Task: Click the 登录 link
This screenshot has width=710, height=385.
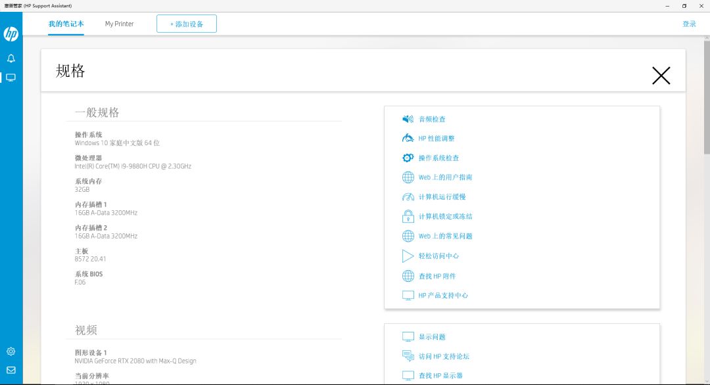Action: tap(689, 24)
